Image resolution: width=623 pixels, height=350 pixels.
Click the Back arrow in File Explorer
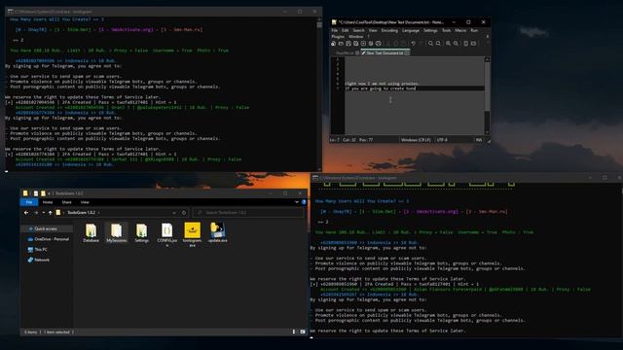tap(26, 213)
